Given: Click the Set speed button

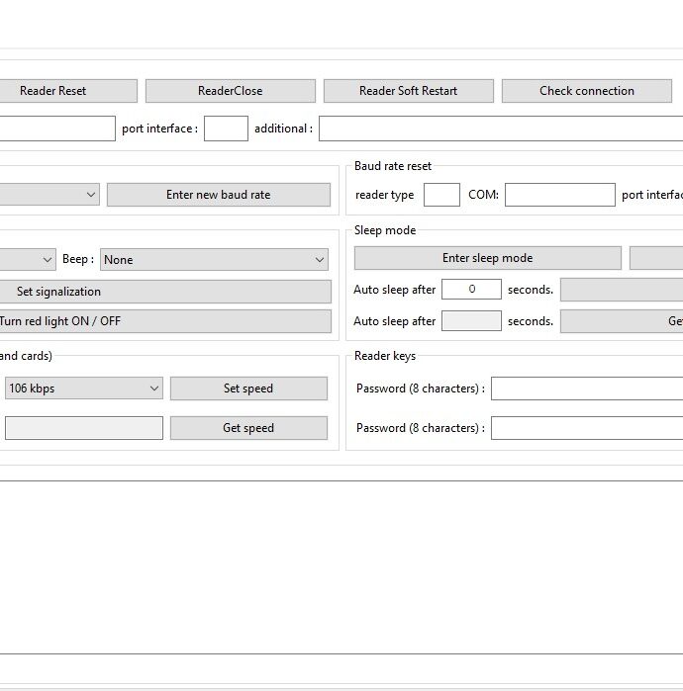Looking at the screenshot, I should point(248,389).
